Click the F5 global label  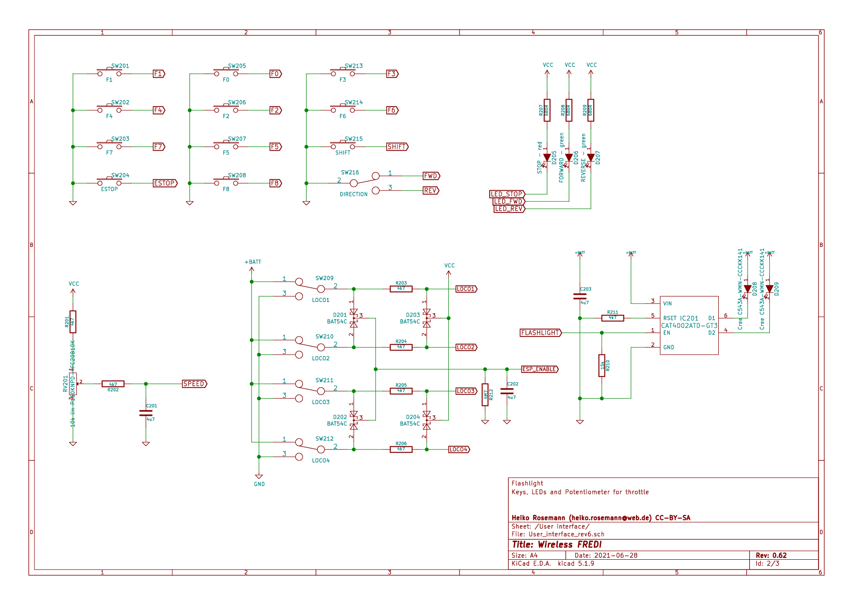(x=276, y=147)
